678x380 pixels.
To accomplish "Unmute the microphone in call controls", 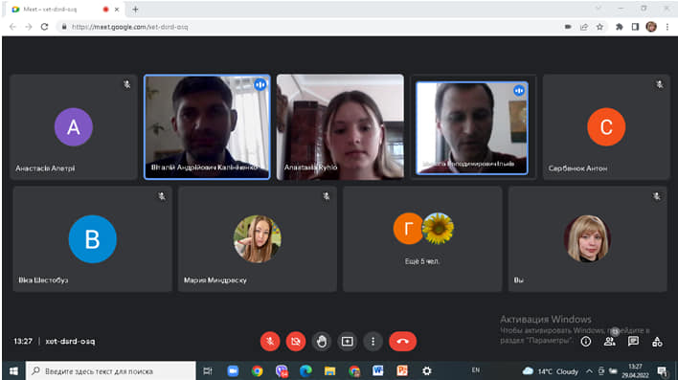I will pos(270,341).
